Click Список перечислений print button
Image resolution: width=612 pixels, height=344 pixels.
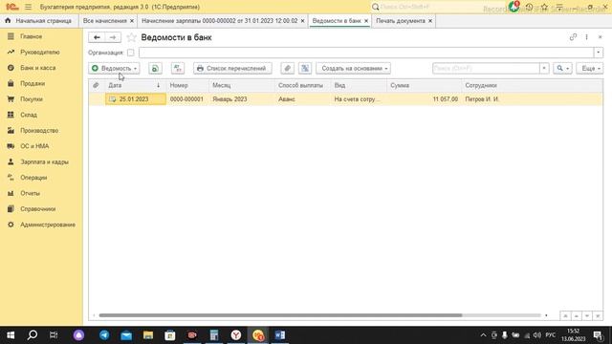coord(232,68)
